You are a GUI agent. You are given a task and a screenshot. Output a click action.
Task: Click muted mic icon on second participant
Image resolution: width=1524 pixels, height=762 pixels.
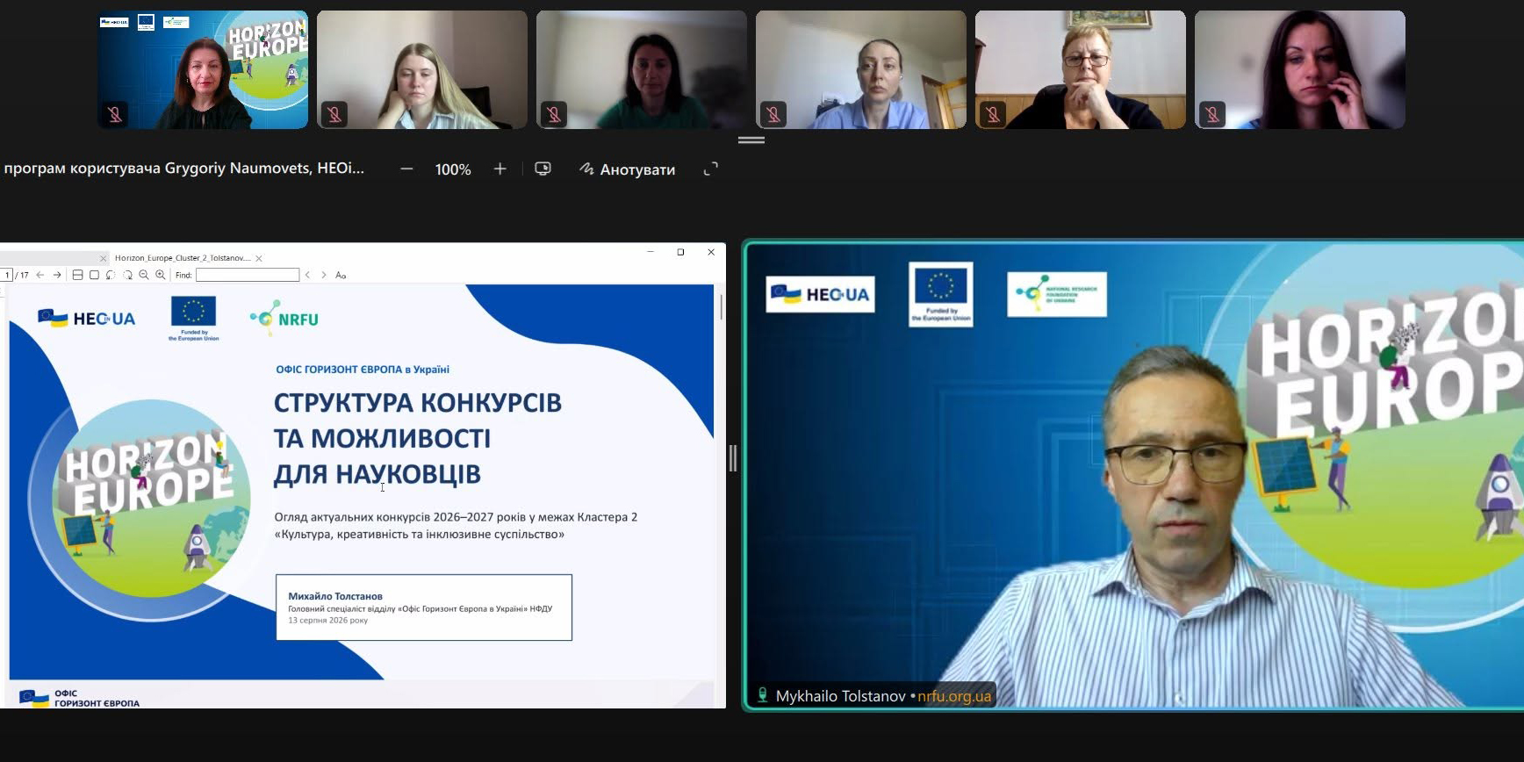click(x=334, y=114)
